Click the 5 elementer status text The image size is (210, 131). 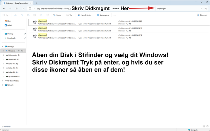click(6, 126)
